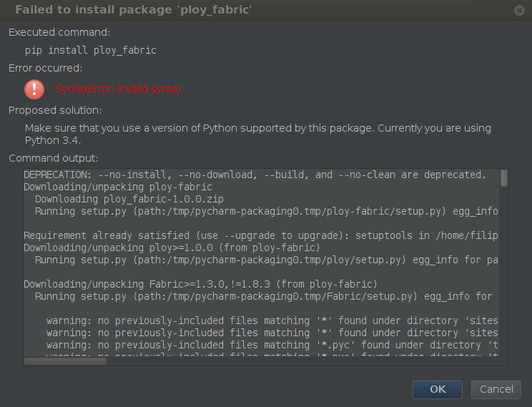The height and width of the screenshot is (407, 532).
Task: Click the red error exclamation icon
Action: click(x=34, y=89)
